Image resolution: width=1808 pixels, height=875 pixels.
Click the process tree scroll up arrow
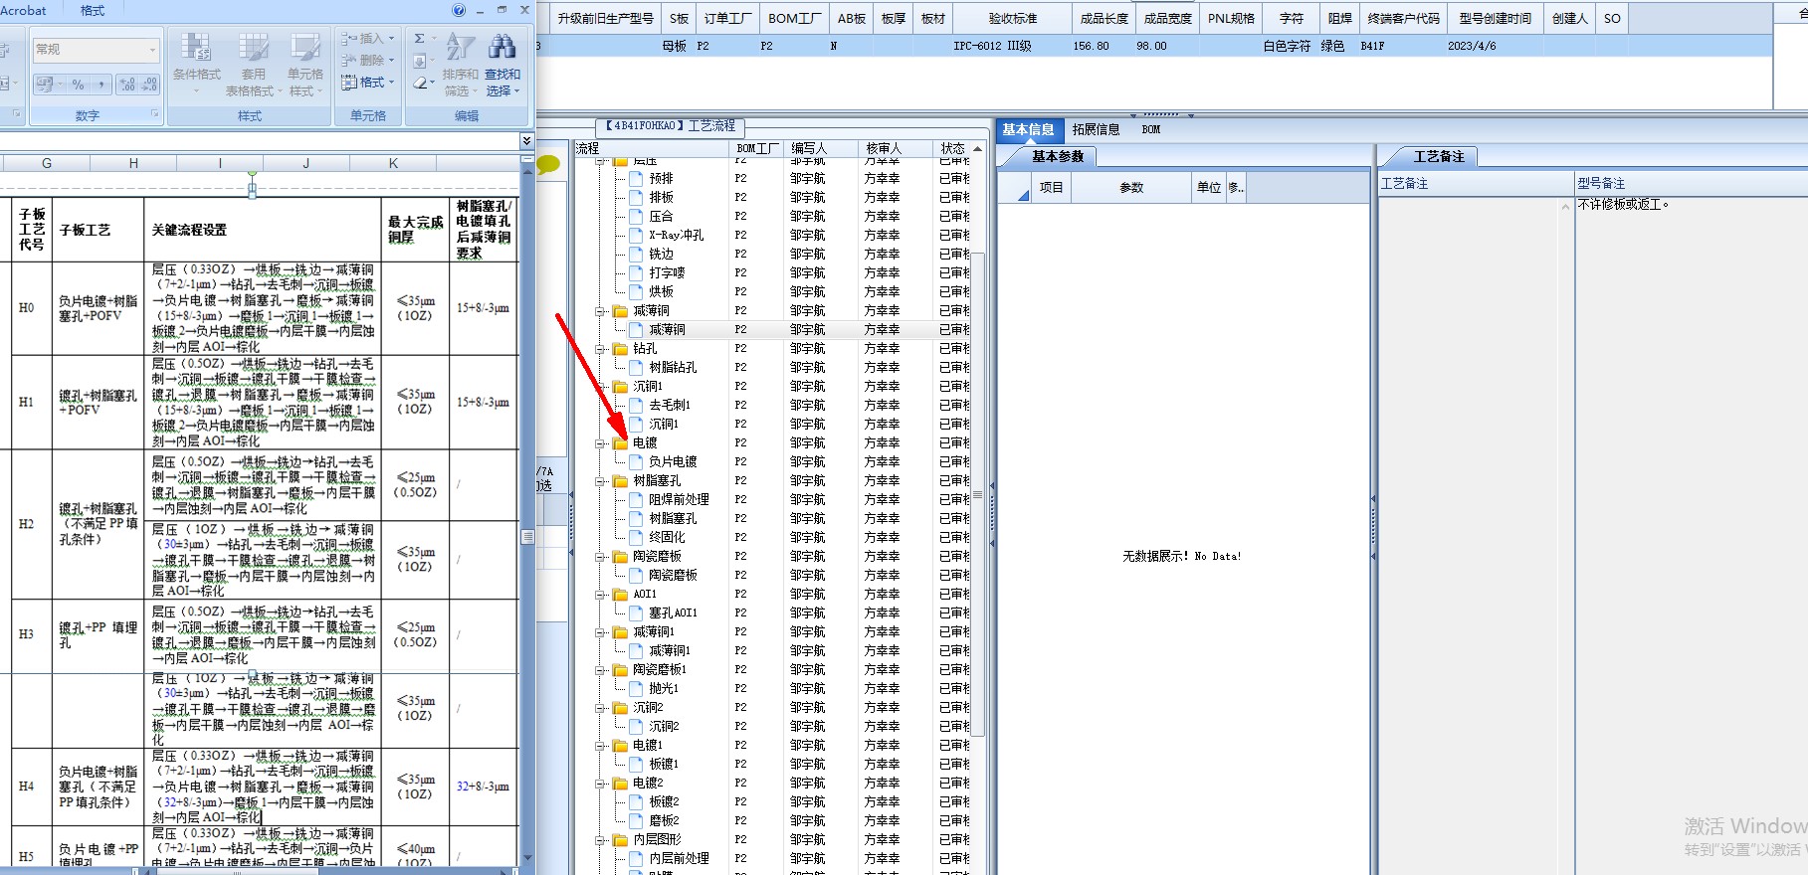[978, 149]
